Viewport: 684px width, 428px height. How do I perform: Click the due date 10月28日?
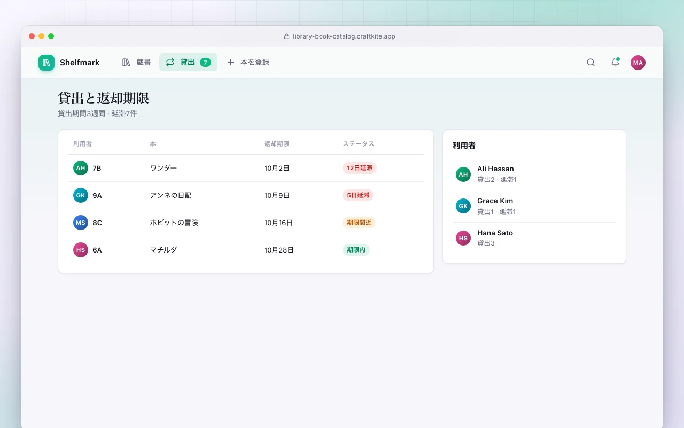(x=279, y=250)
